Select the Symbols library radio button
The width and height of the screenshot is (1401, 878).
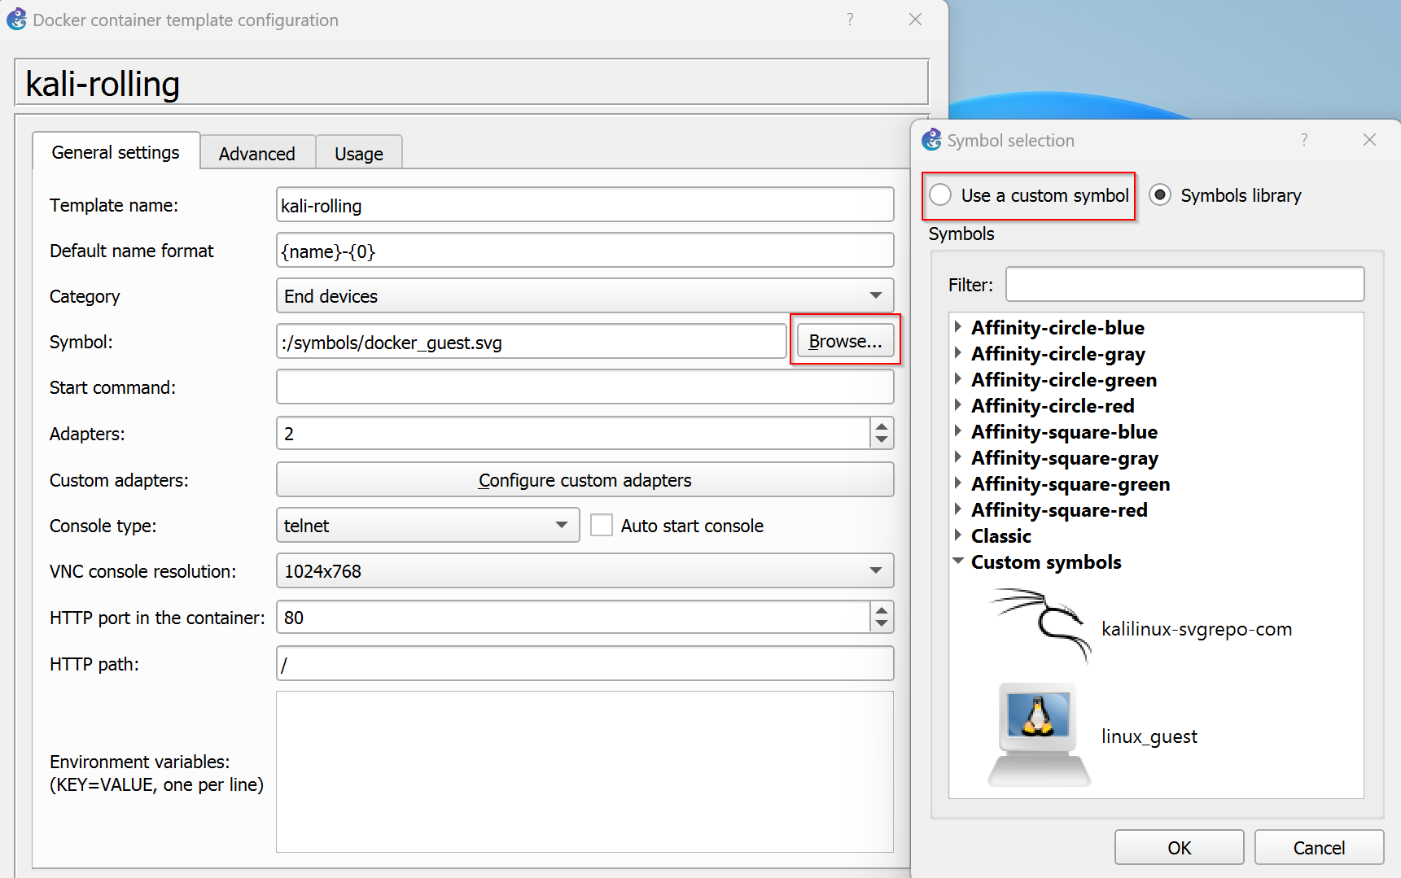pyautogui.click(x=1160, y=195)
